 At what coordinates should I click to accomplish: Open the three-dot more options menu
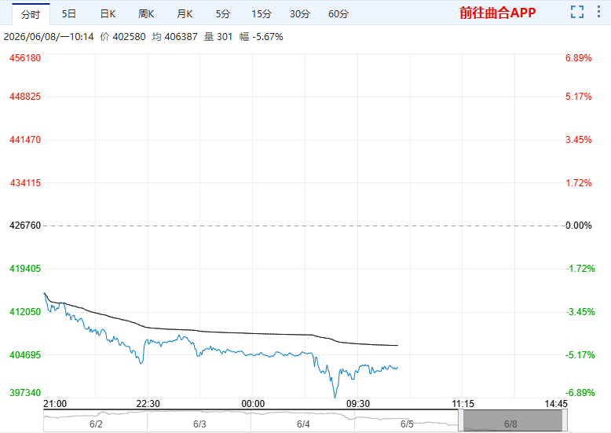[x=599, y=12]
